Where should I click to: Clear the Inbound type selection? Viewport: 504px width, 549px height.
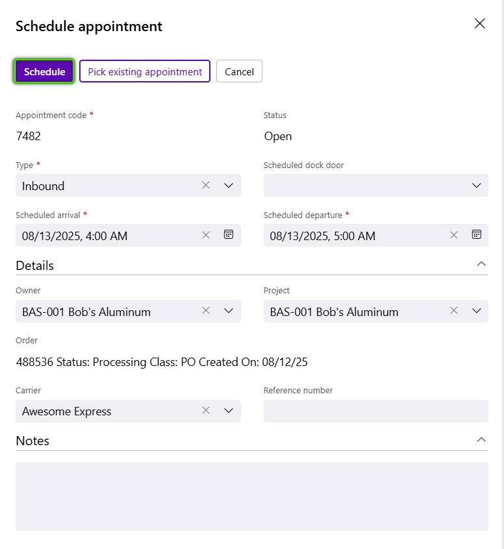coord(206,185)
